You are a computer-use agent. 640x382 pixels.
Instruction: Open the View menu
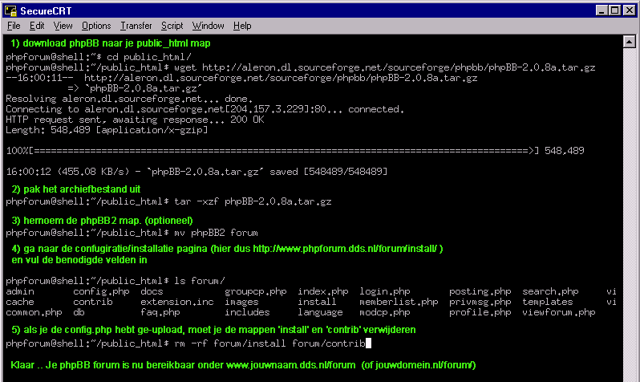pos(61,26)
